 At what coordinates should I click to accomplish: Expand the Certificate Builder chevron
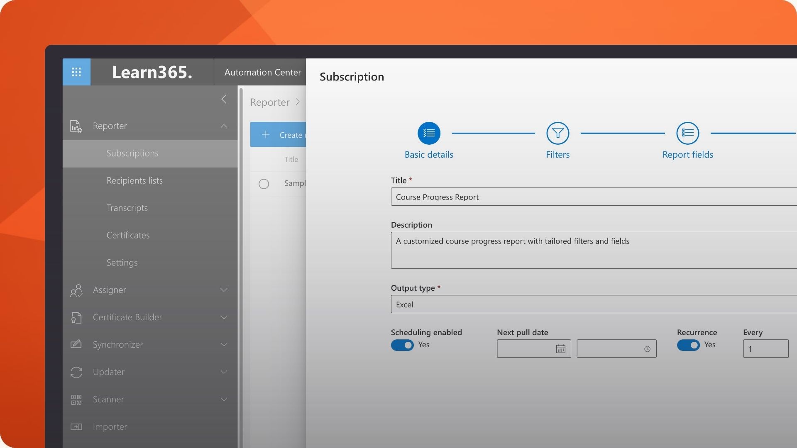coord(224,317)
